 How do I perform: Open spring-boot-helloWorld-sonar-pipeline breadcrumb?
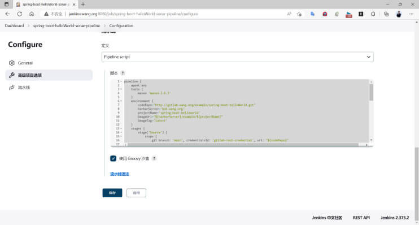click(67, 25)
